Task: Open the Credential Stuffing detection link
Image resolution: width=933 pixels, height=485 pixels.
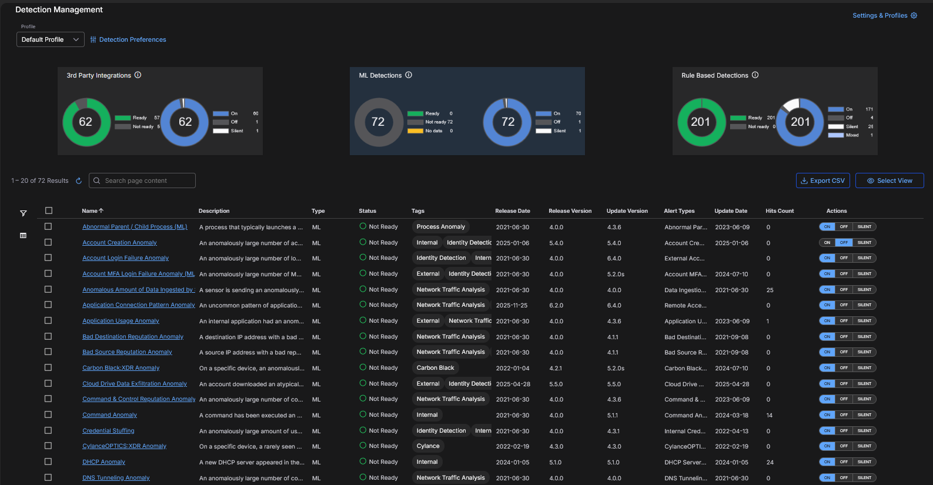Action: tap(108, 431)
